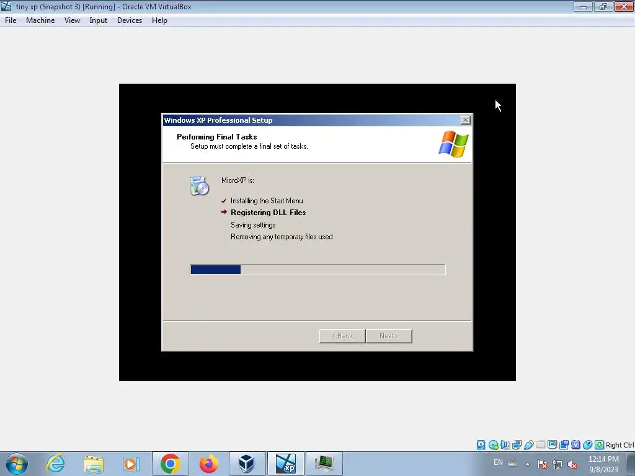Click the hard disk activity indicator icon
This screenshot has height=476, width=635.
click(x=481, y=445)
